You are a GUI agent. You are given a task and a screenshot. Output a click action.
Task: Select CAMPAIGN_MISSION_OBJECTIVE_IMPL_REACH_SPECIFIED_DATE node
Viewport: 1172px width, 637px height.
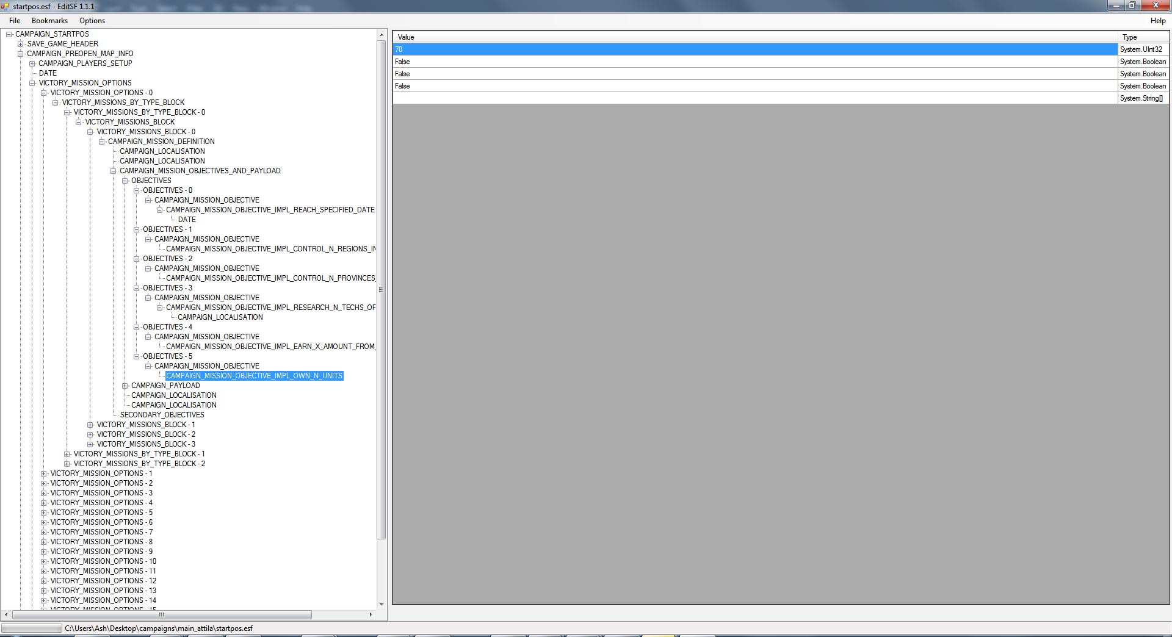270,210
